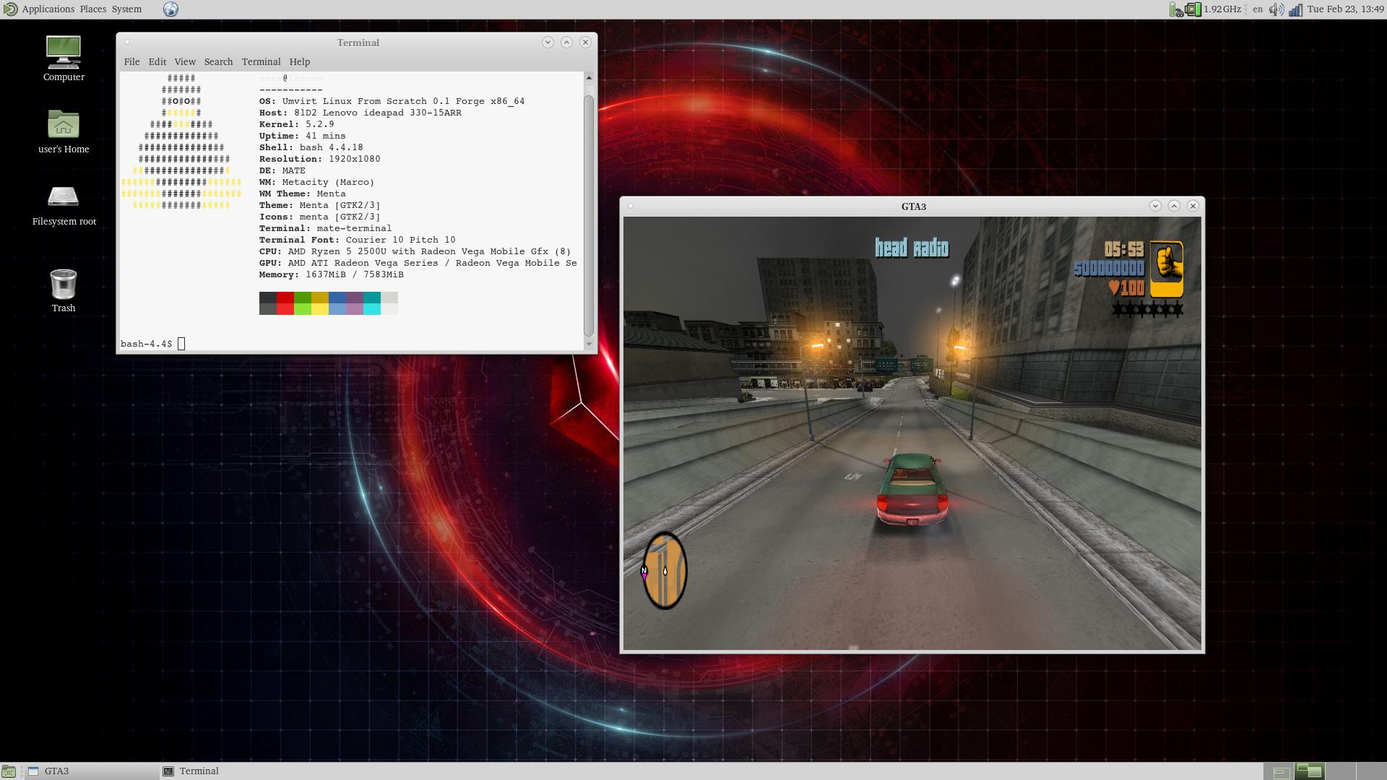Open the network signal strength icon
The height and width of the screenshot is (780, 1387).
point(1295,9)
